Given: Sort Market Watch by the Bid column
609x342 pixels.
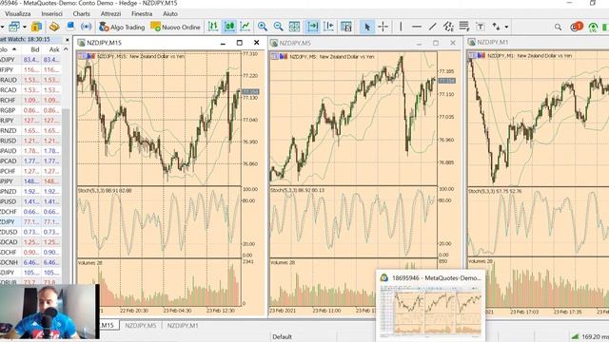Looking at the screenshot, I should tap(34, 49).
